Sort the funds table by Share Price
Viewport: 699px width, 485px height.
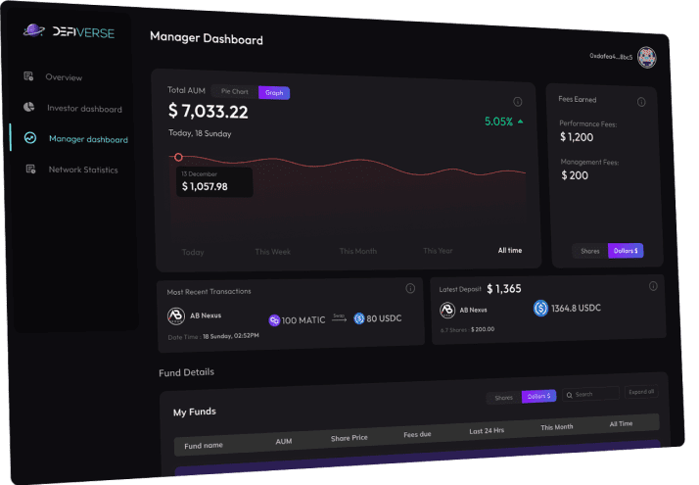349,438
